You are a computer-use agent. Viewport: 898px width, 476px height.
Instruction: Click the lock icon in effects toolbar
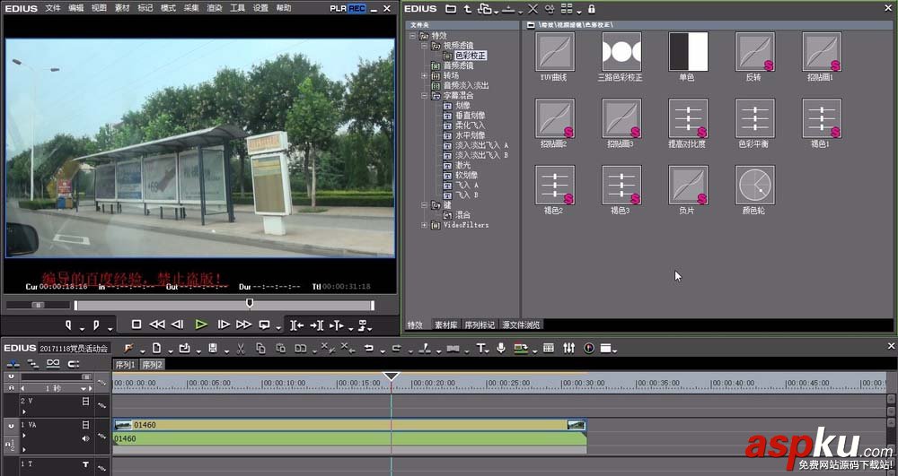tap(592, 9)
